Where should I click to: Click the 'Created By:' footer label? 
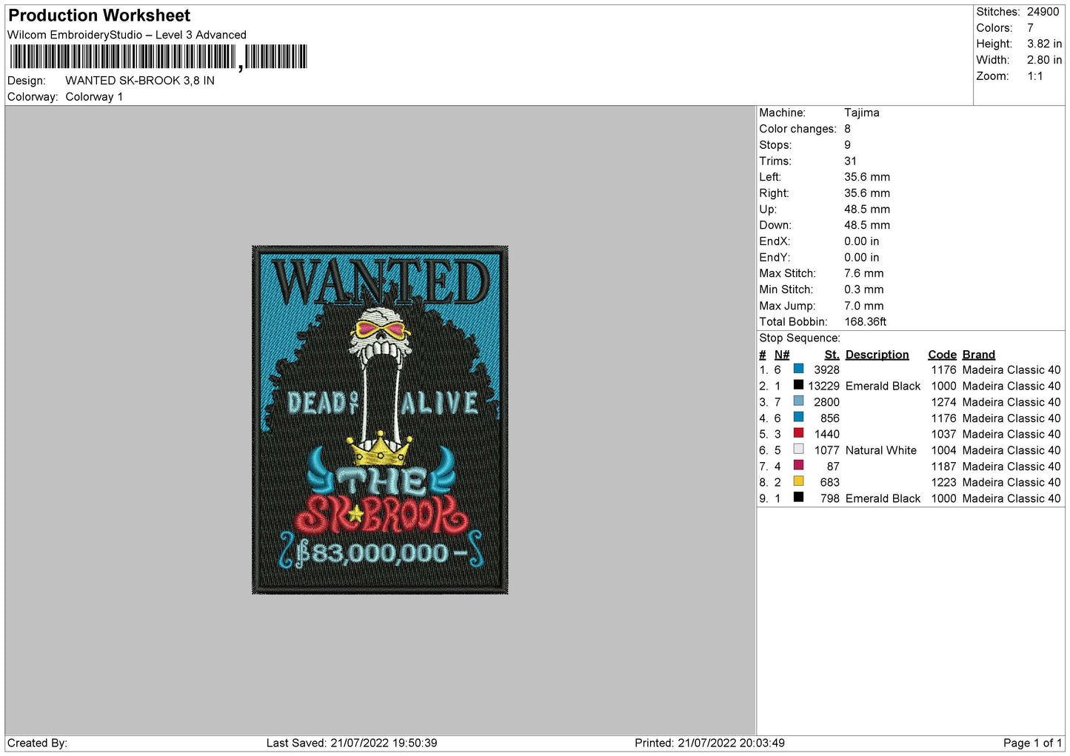click(x=37, y=743)
